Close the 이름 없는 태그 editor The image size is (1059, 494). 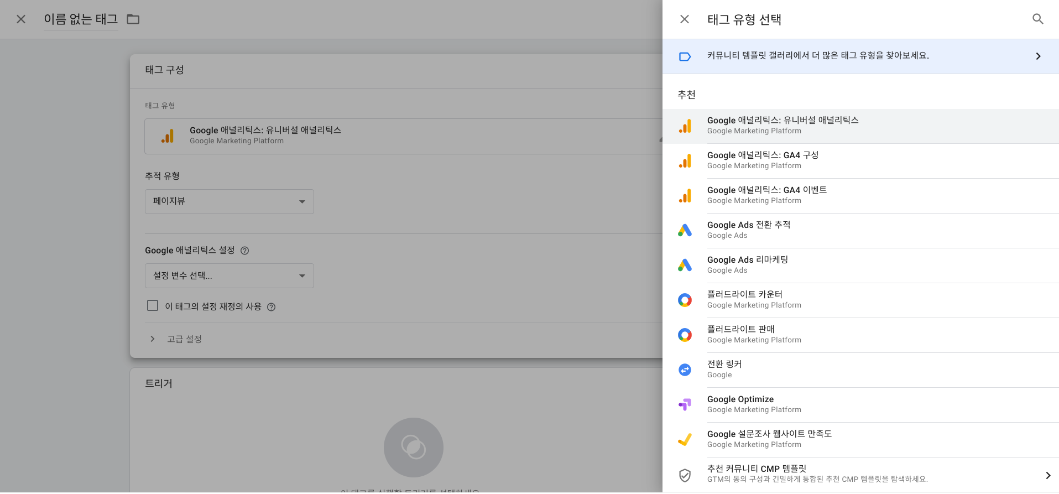pyautogui.click(x=21, y=19)
